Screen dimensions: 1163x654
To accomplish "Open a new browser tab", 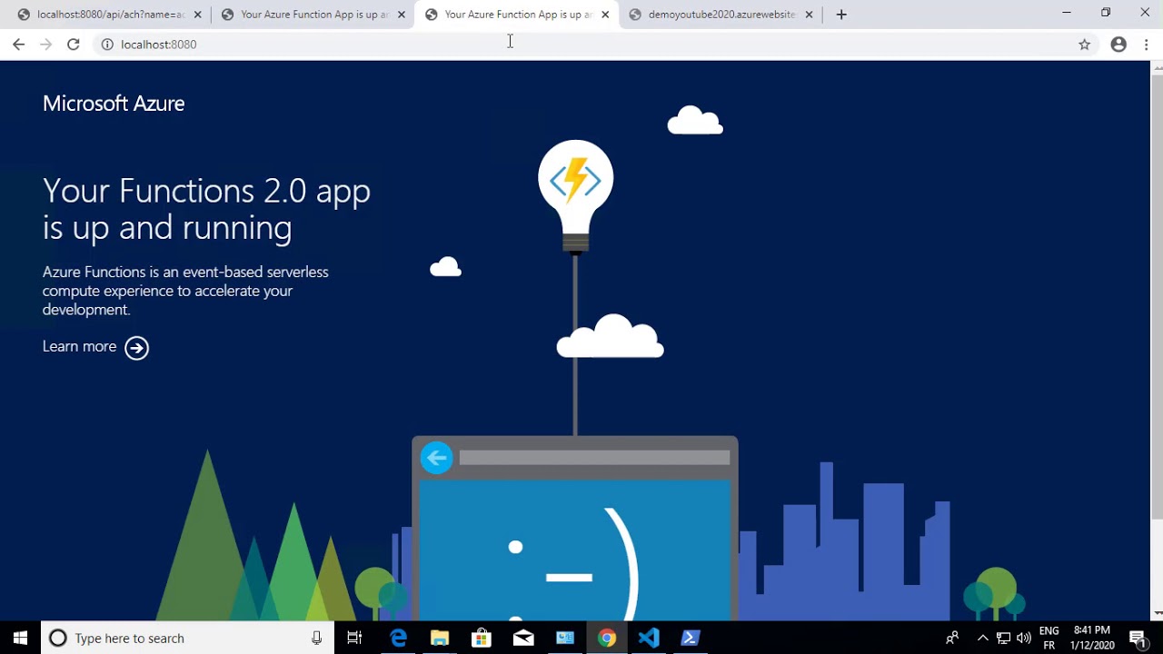I will pos(841,15).
